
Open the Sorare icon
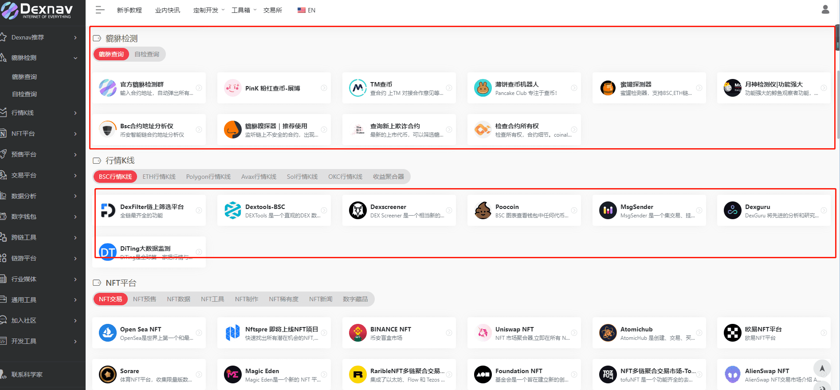(x=108, y=374)
